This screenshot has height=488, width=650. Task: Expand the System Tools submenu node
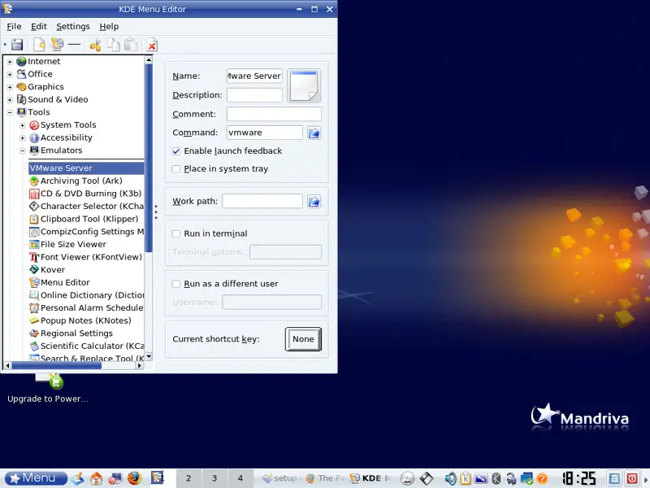click(x=23, y=125)
